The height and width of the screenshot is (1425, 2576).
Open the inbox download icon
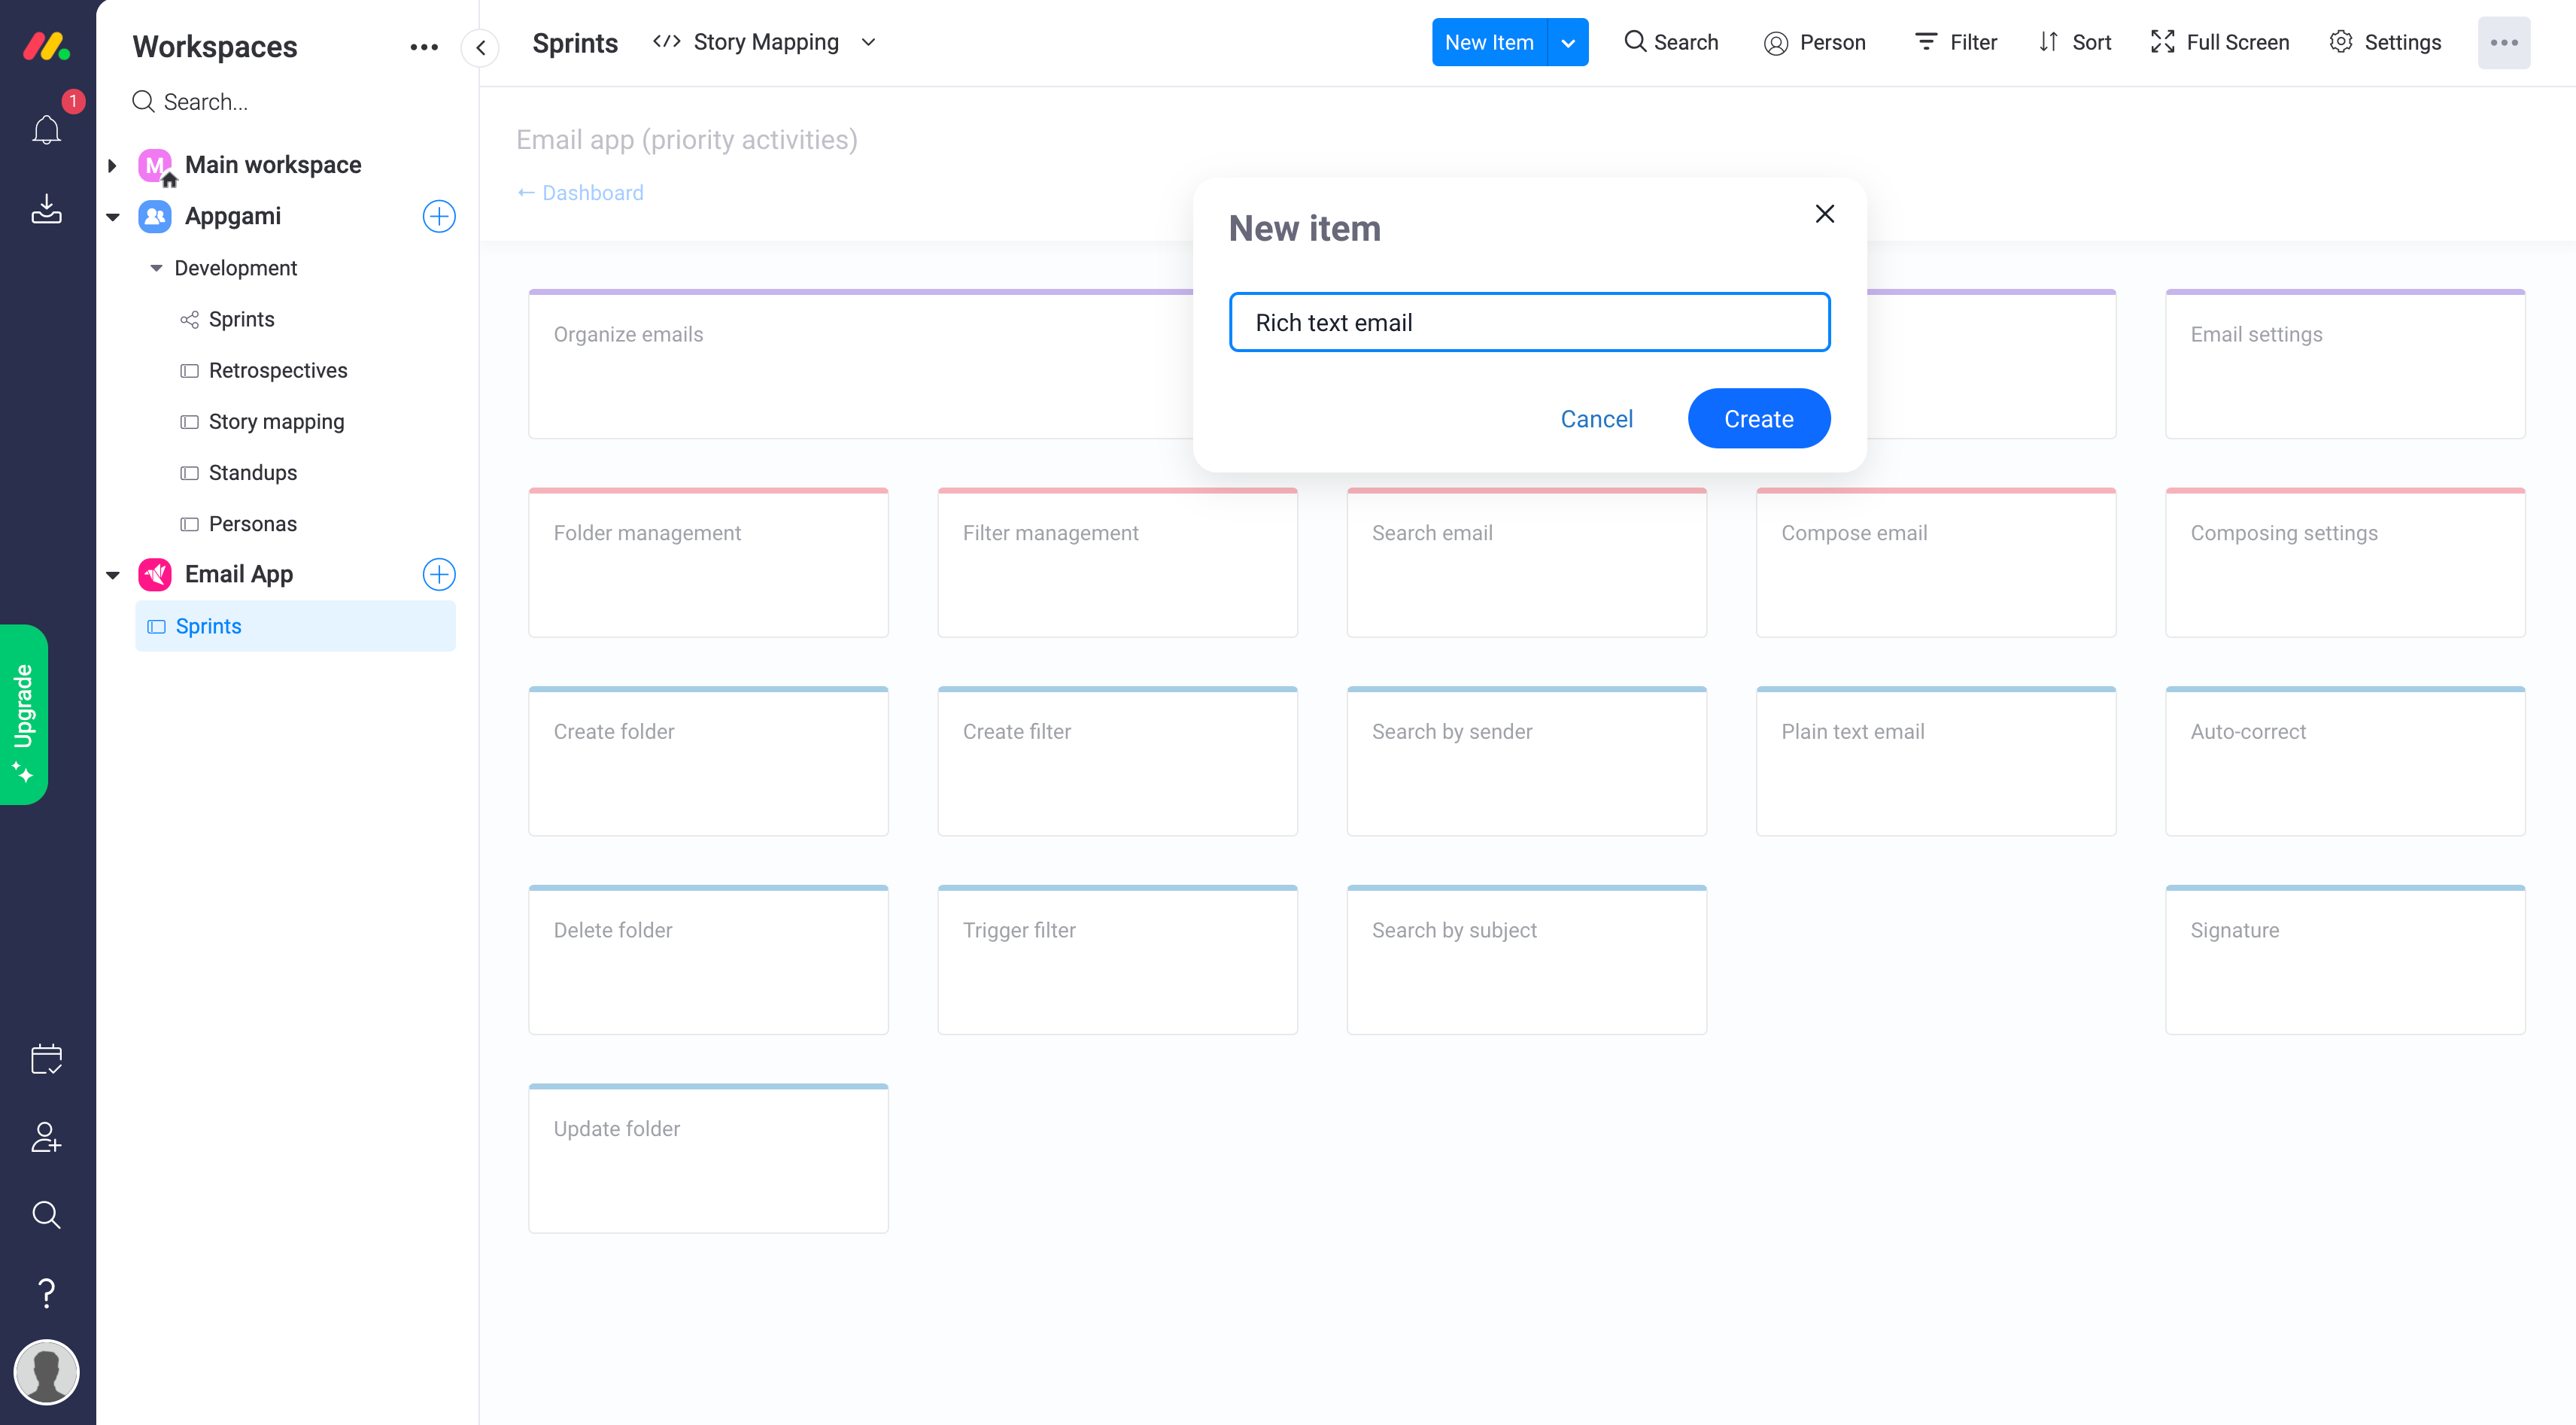tap(46, 208)
